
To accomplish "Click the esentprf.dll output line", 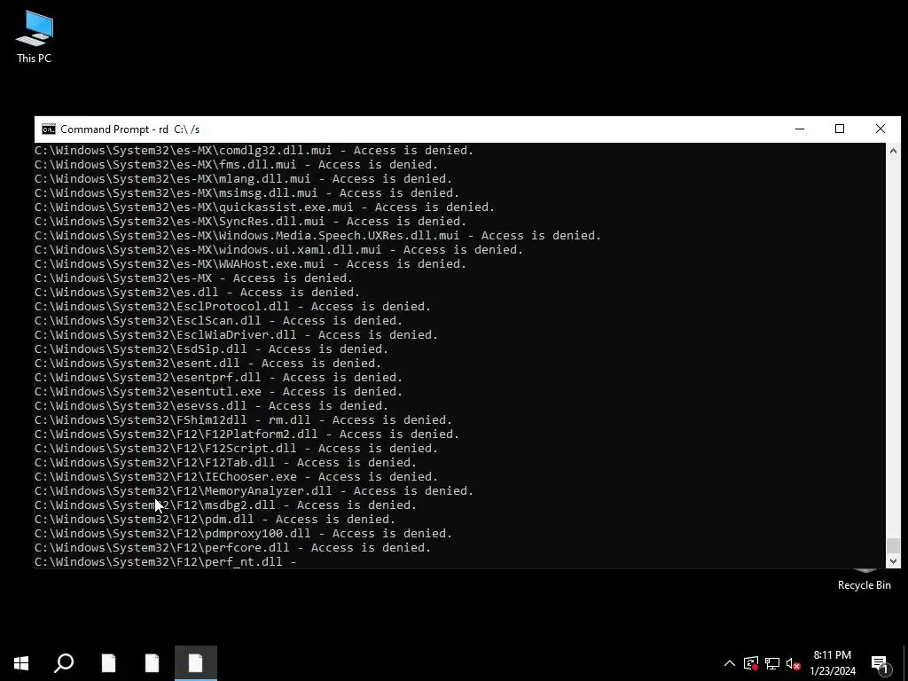I will 218,378.
